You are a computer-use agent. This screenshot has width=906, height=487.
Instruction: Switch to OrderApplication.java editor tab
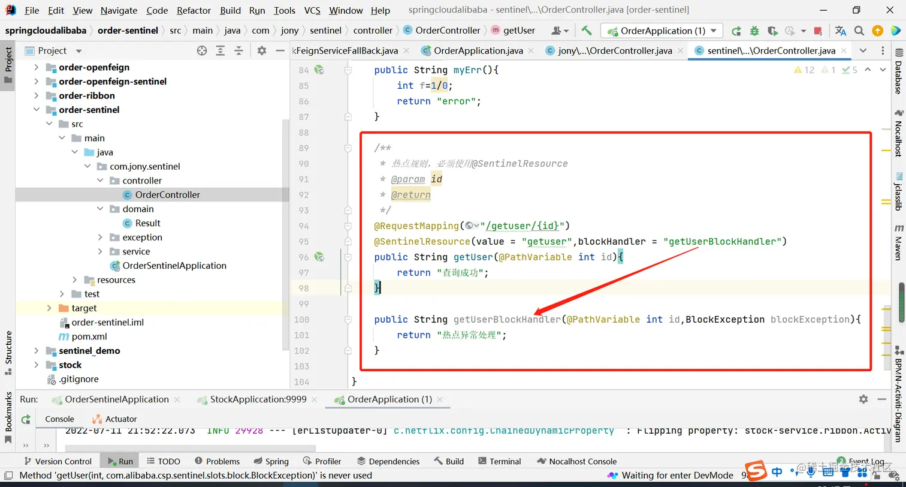[478, 50]
